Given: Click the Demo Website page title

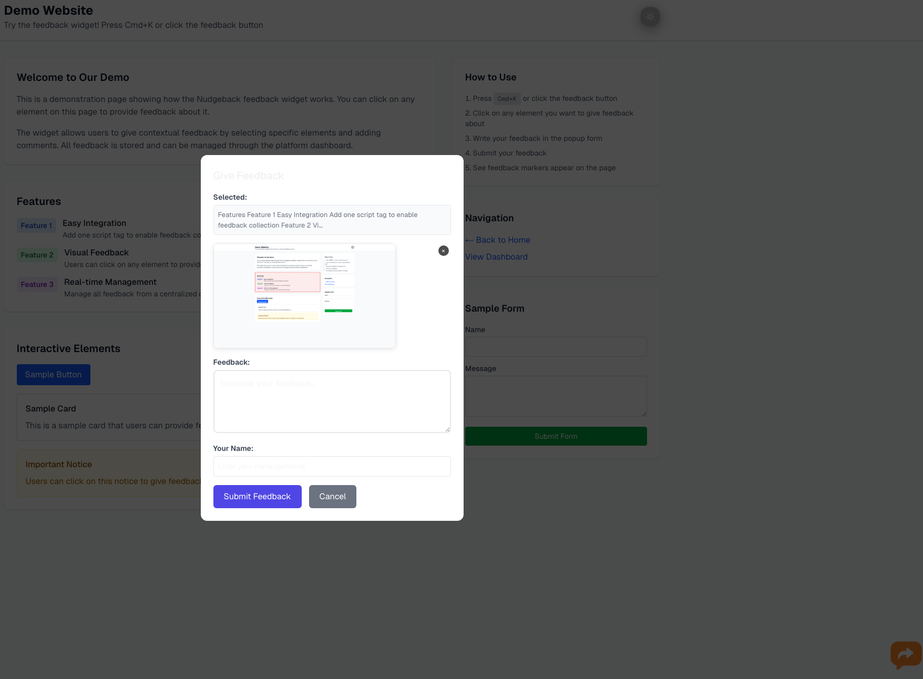Looking at the screenshot, I should coord(48,10).
